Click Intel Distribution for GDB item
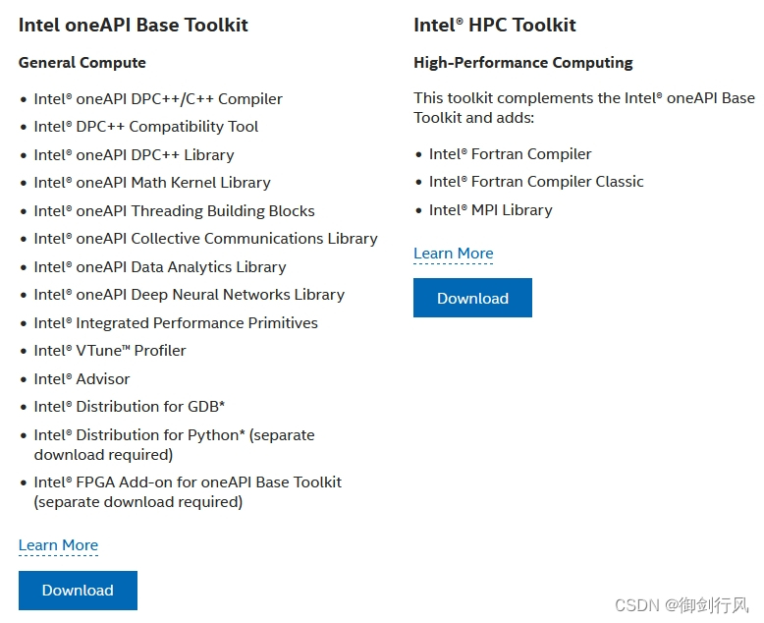The image size is (764, 623). click(x=129, y=407)
